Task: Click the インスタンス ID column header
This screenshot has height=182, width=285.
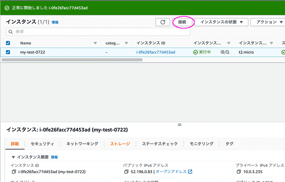Action: pyautogui.click(x=151, y=43)
